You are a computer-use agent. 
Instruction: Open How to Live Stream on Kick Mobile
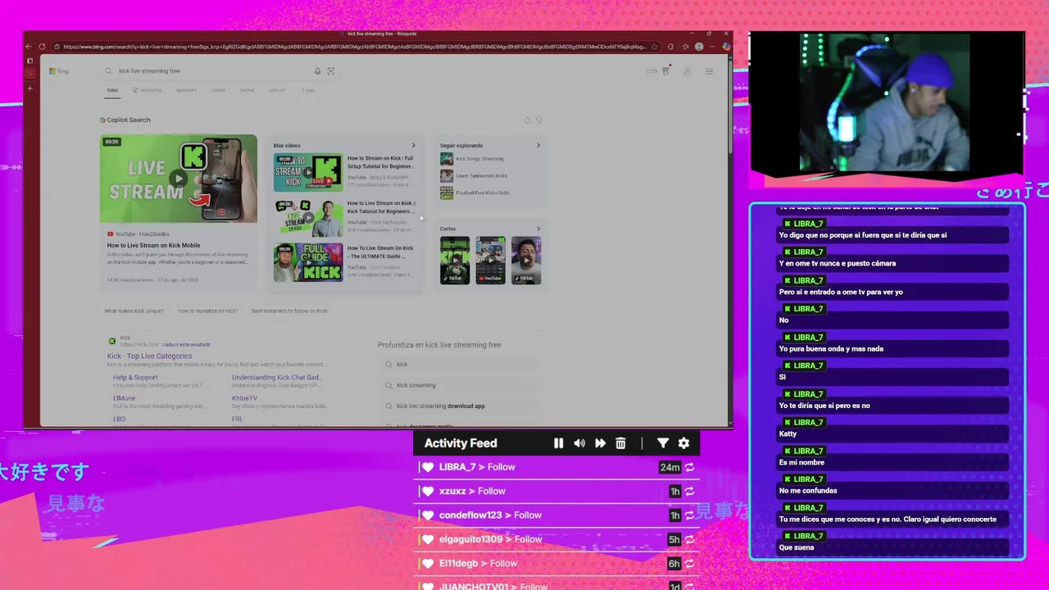tap(153, 245)
